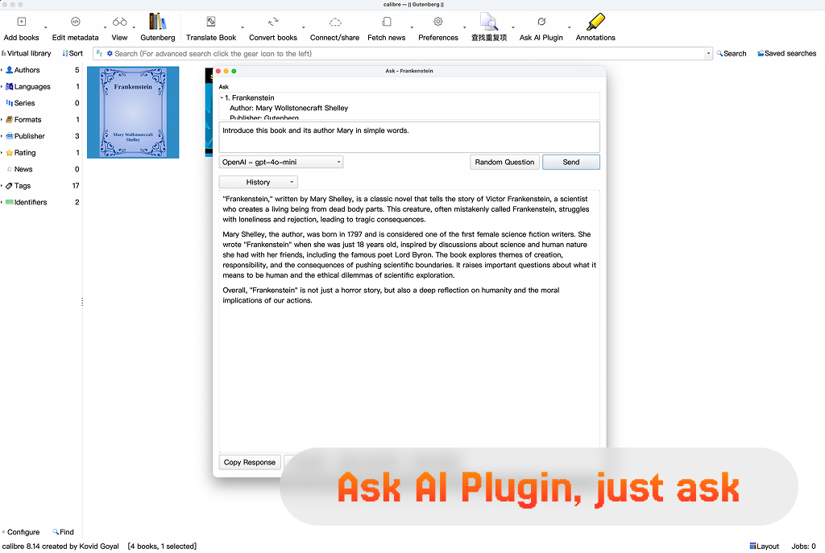The width and height of the screenshot is (825, 553).
Task: Open the OpenAI gpt-4o-mini model dropdown
Action: tap(281, 162)
